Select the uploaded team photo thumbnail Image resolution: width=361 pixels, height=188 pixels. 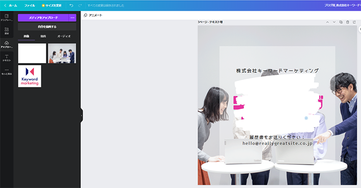tap(62, 53)
